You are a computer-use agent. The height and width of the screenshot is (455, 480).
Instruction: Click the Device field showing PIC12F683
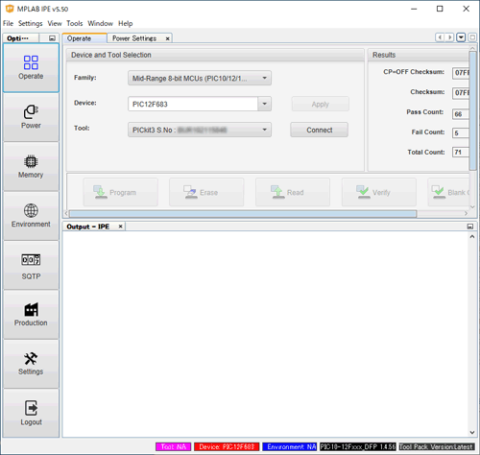pos(193,104)
